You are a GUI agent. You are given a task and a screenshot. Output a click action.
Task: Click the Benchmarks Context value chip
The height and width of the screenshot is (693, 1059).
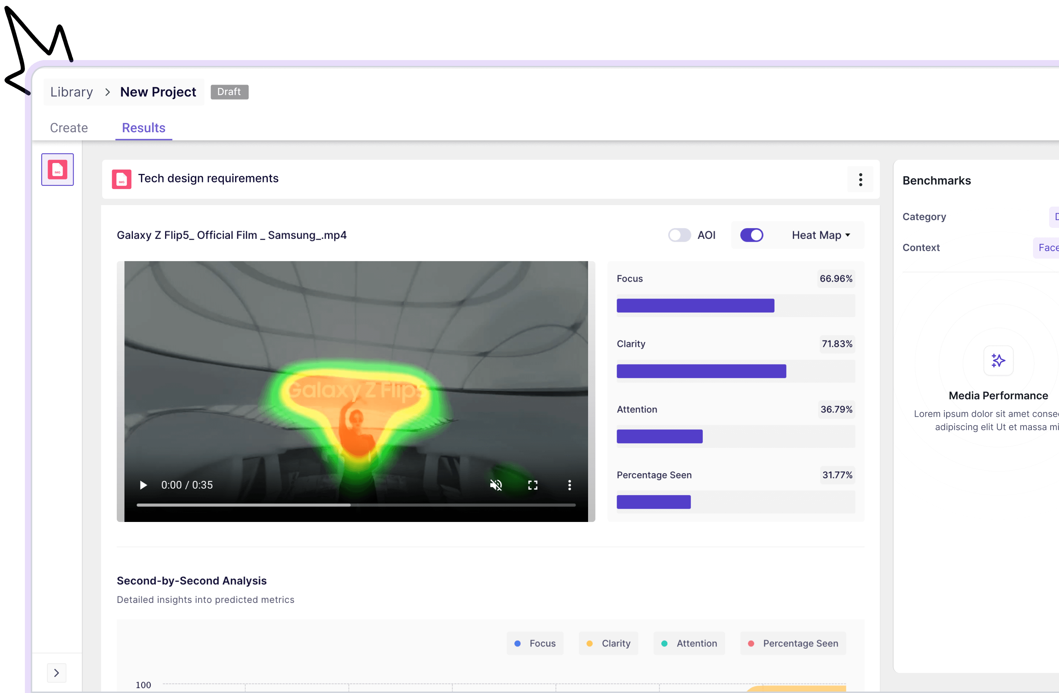1046,248
